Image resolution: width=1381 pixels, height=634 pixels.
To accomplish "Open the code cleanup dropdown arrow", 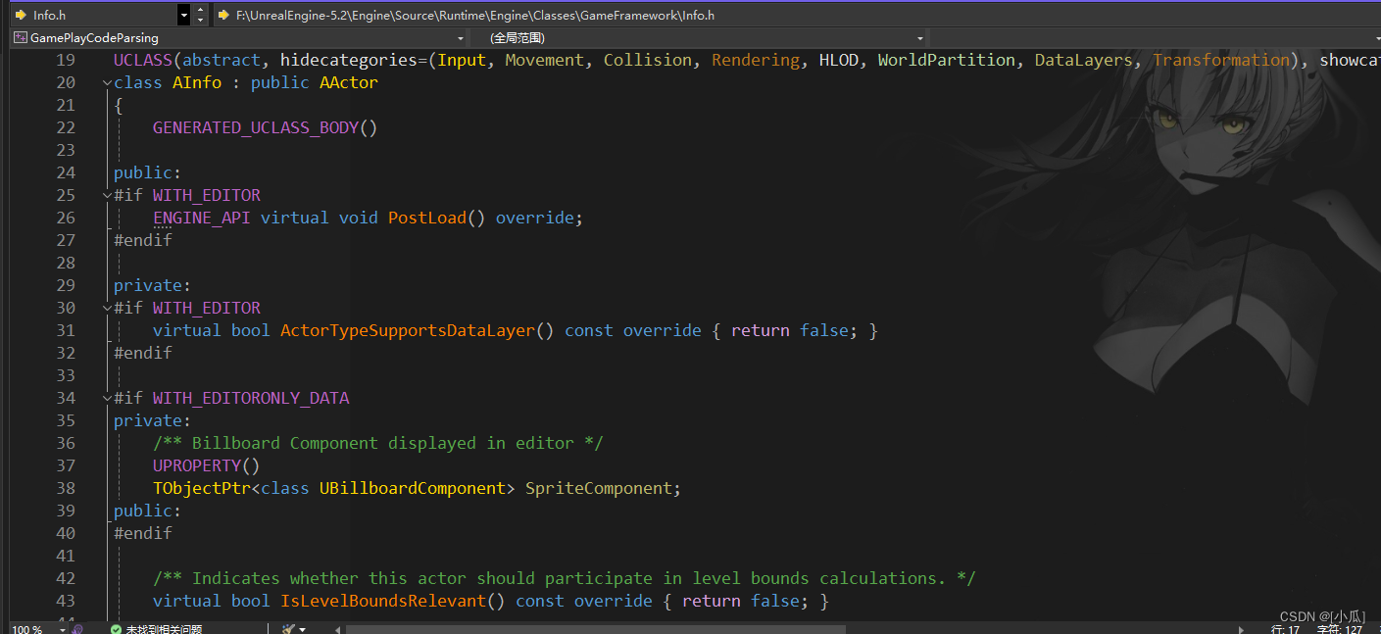I will click(x=302, y=629).
